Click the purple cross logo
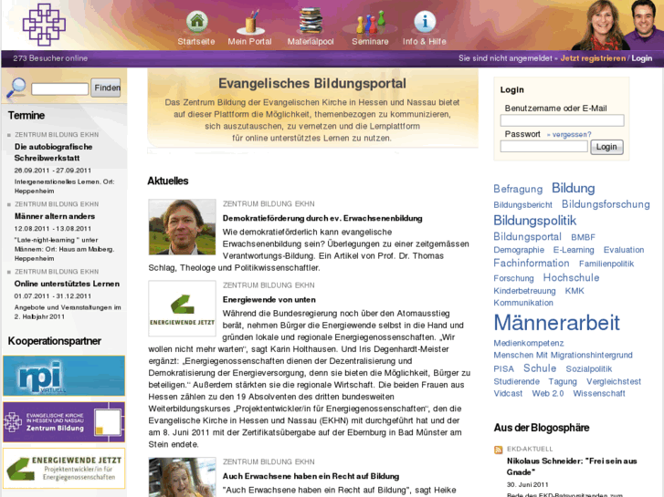 [44, 25]
